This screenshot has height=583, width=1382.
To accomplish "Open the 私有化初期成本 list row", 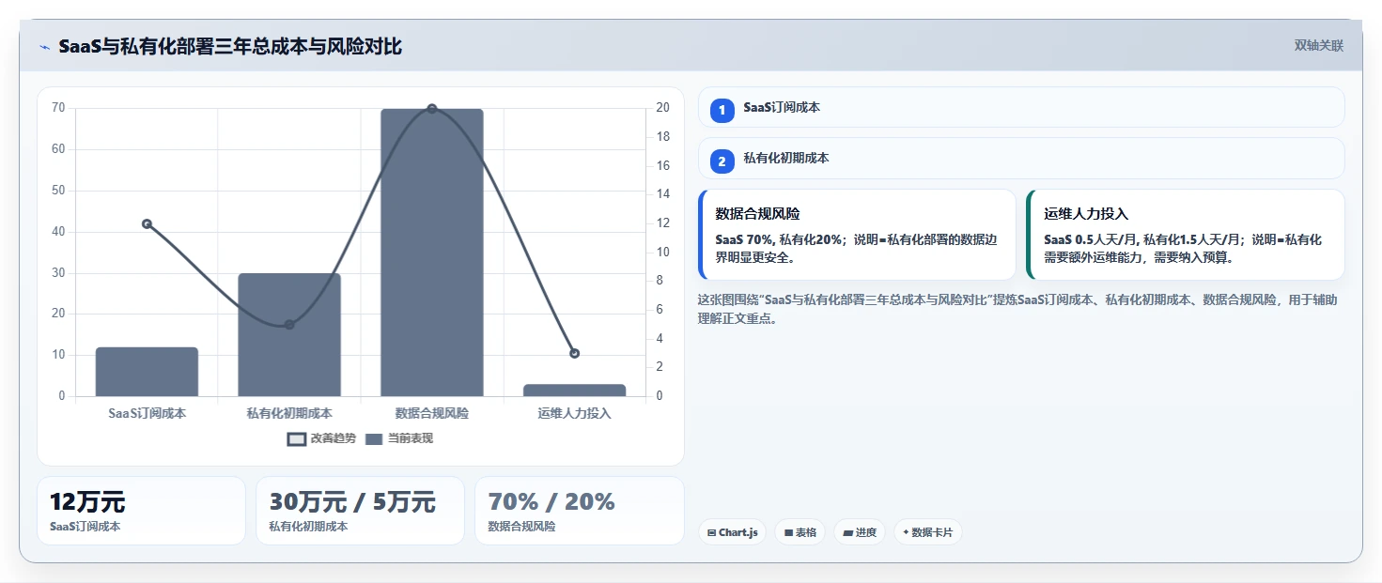I will coord(1021,158).
